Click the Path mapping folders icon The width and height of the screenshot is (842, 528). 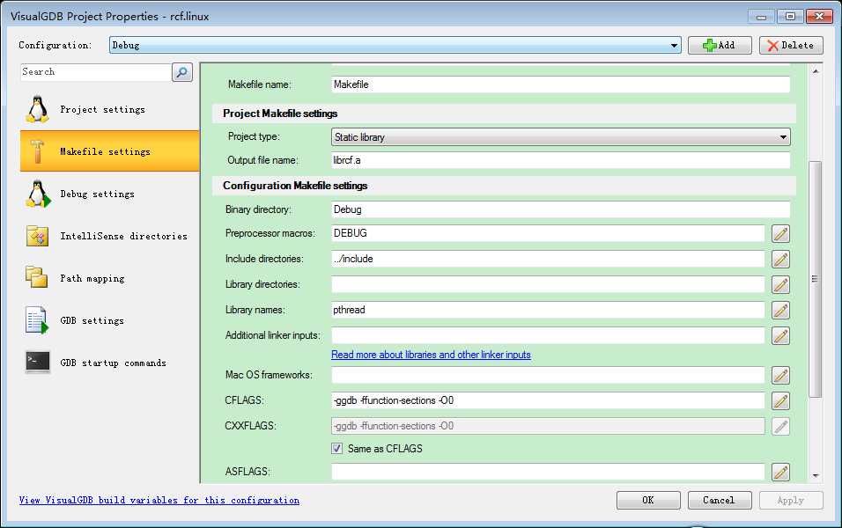36,277
